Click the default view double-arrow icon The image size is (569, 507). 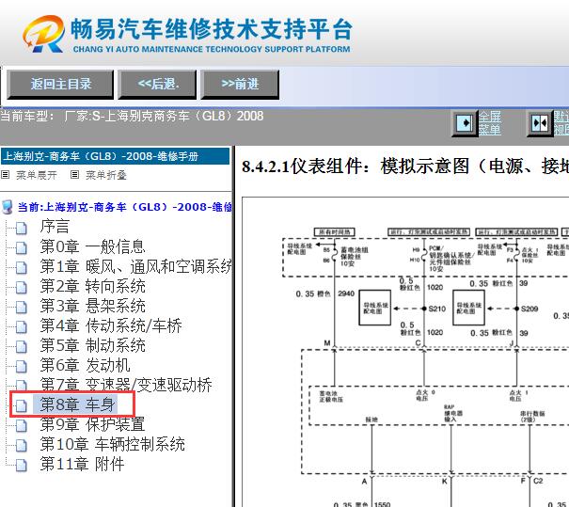coord(540,123)
